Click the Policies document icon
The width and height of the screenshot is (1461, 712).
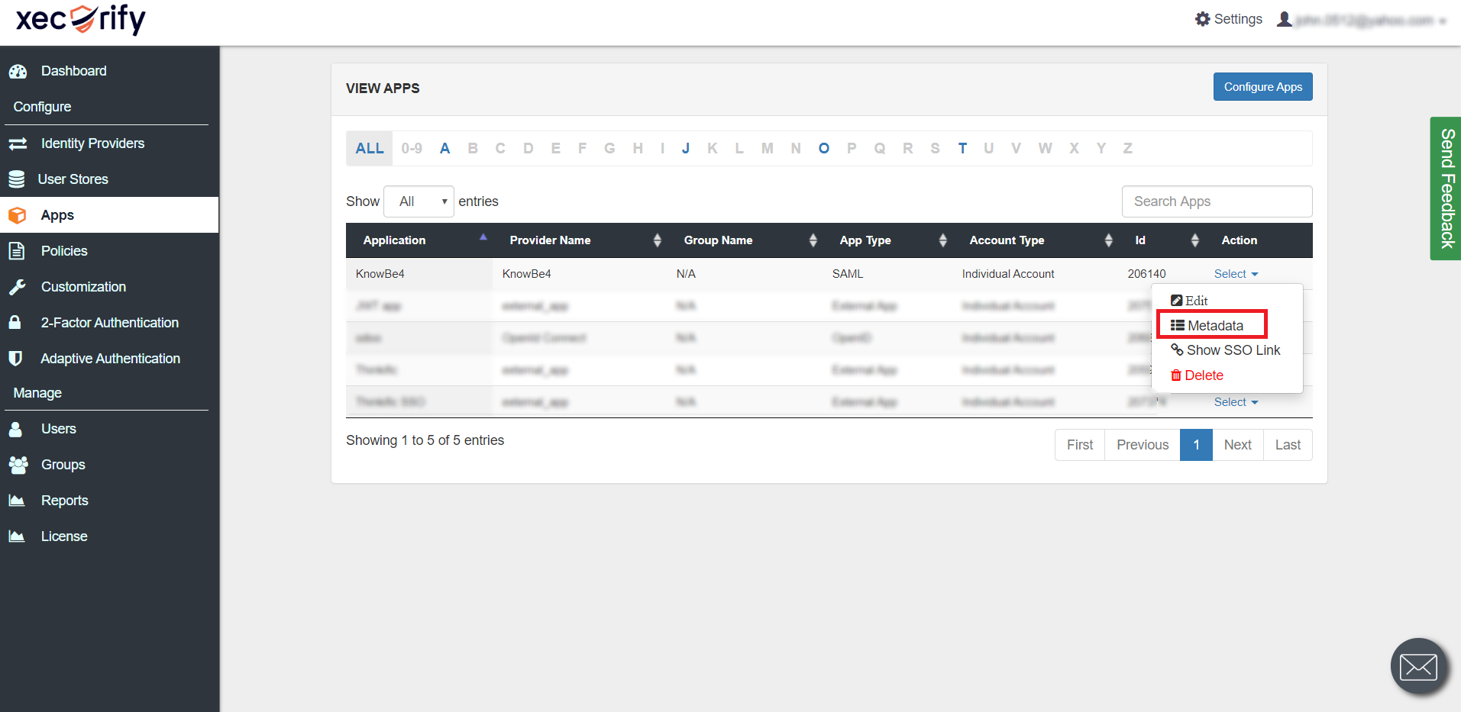[17, 251]
